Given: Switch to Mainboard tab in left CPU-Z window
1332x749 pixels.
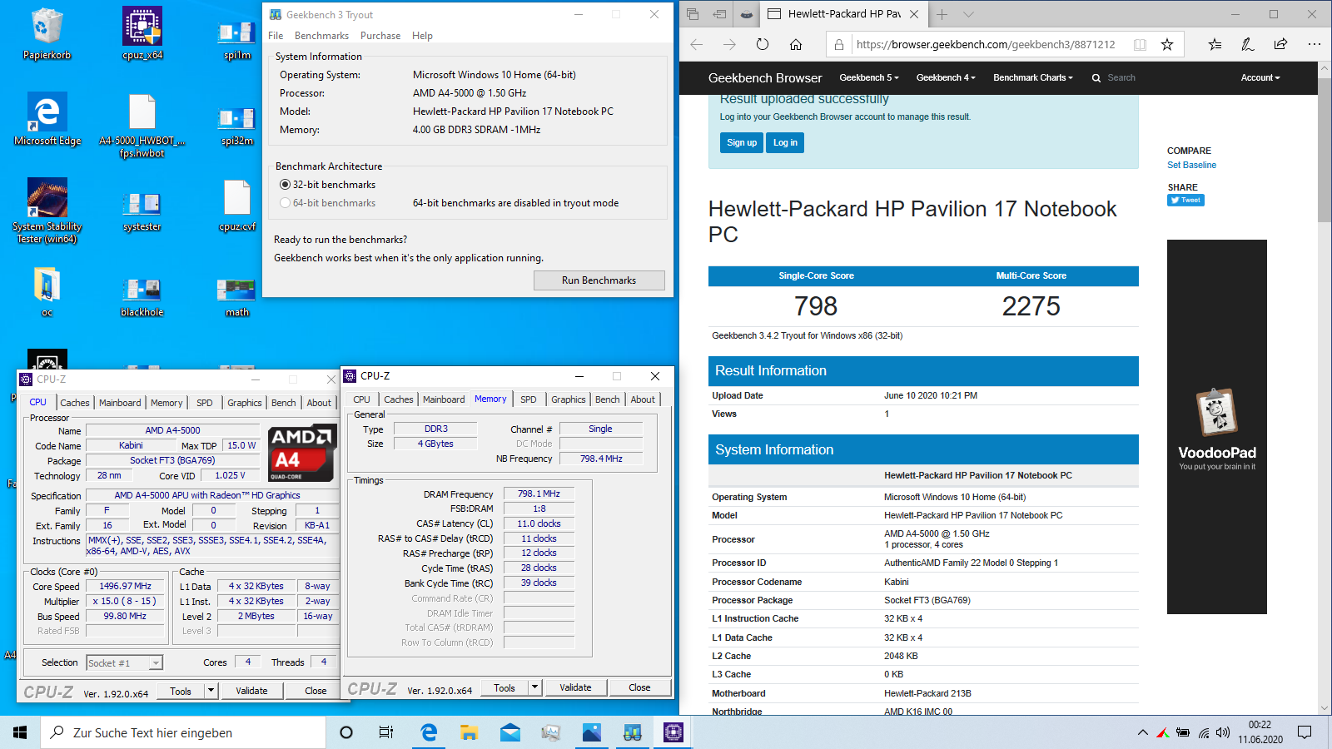Looking at the screenshot, I should (x=120, y=403).
